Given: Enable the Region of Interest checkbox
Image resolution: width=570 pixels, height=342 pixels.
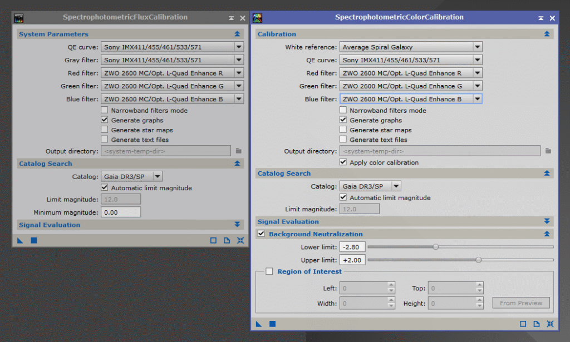Looking at the screenshot, I should [269, 271].
